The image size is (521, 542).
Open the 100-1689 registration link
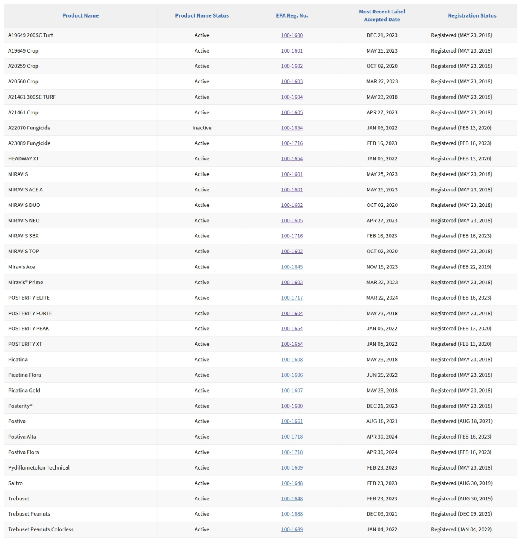coord(292,529)
